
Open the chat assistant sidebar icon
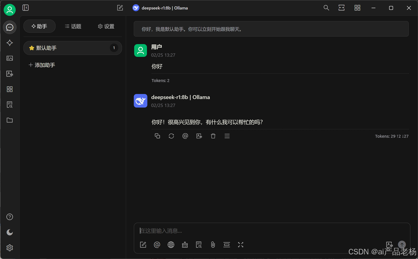(x=10, y=27)
